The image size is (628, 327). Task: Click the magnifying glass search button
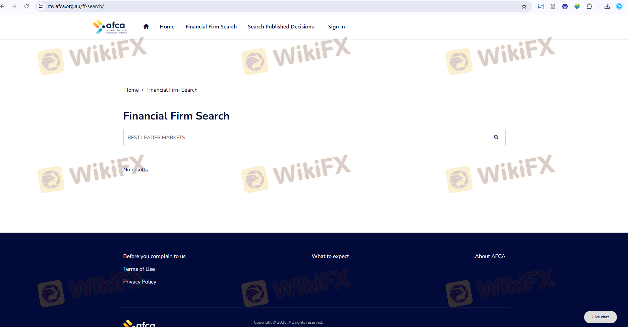tap(496, 137)
